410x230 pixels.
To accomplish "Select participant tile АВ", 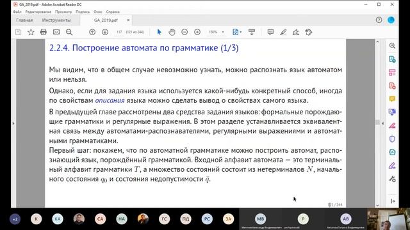I will (x=346, y=219).
